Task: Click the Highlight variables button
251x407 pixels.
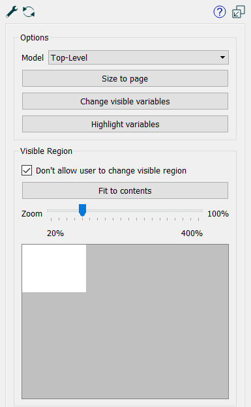Action: (125, 124)
